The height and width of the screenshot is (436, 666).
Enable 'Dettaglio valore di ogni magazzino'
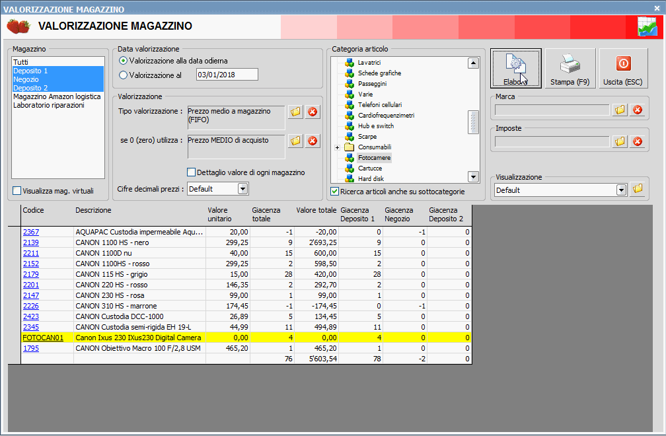191,172
